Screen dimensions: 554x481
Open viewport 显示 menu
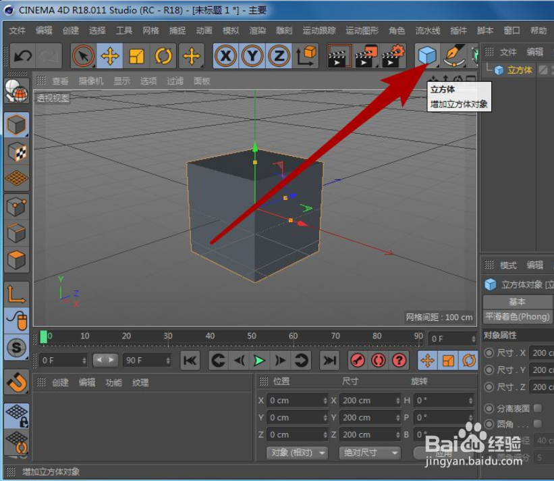click(122, 81)
